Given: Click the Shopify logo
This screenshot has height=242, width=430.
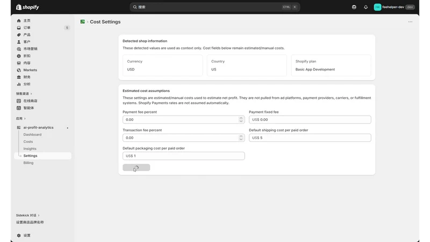Looking at the screenshot, I should 27,7.
